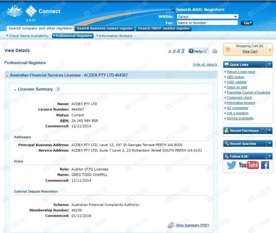Screen dimensions: 276x233
Task: Open the Licensee Summary help question mark
Action: click(58, 89)
